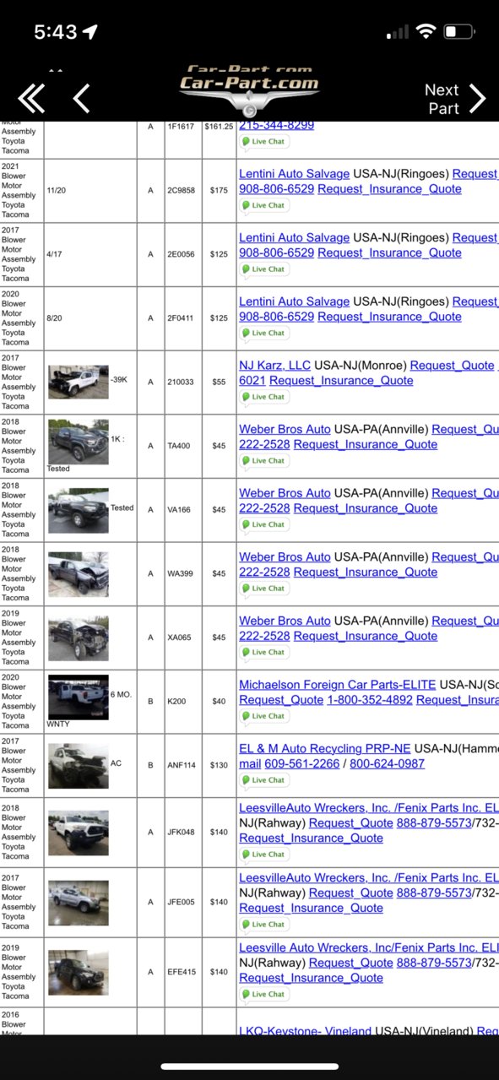Open Michaelson Foreign Car Parts-ELITE link
Screen dimensions: 499x1080
click(337, 685)
